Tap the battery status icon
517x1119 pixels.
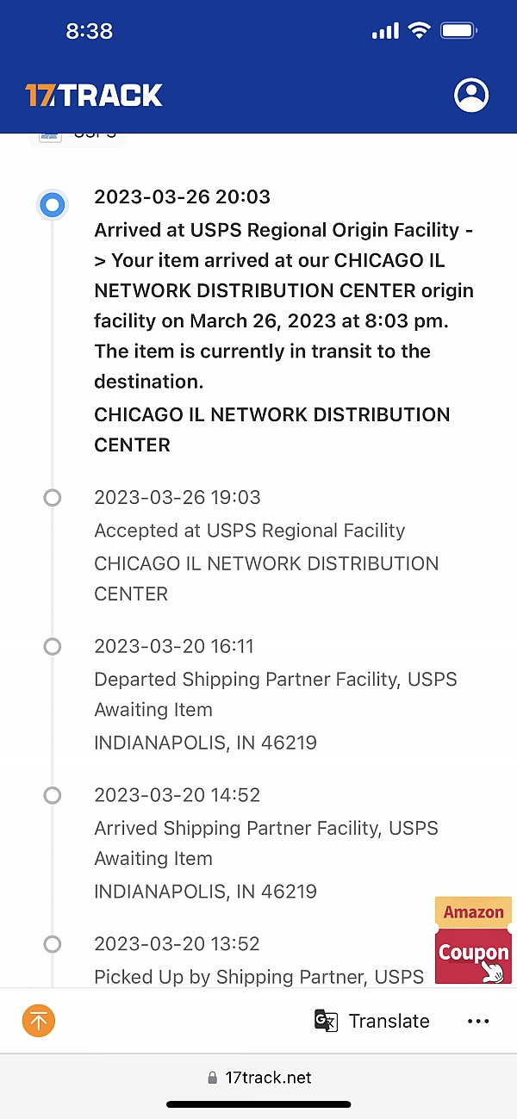(x=459, y=31)
